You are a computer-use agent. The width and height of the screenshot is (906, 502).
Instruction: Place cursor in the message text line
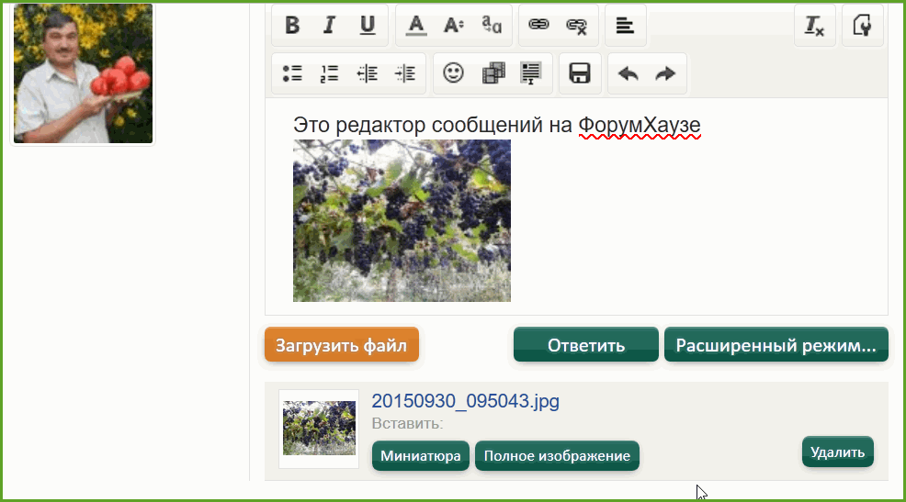pyautogui.click(x=496, y=125)
